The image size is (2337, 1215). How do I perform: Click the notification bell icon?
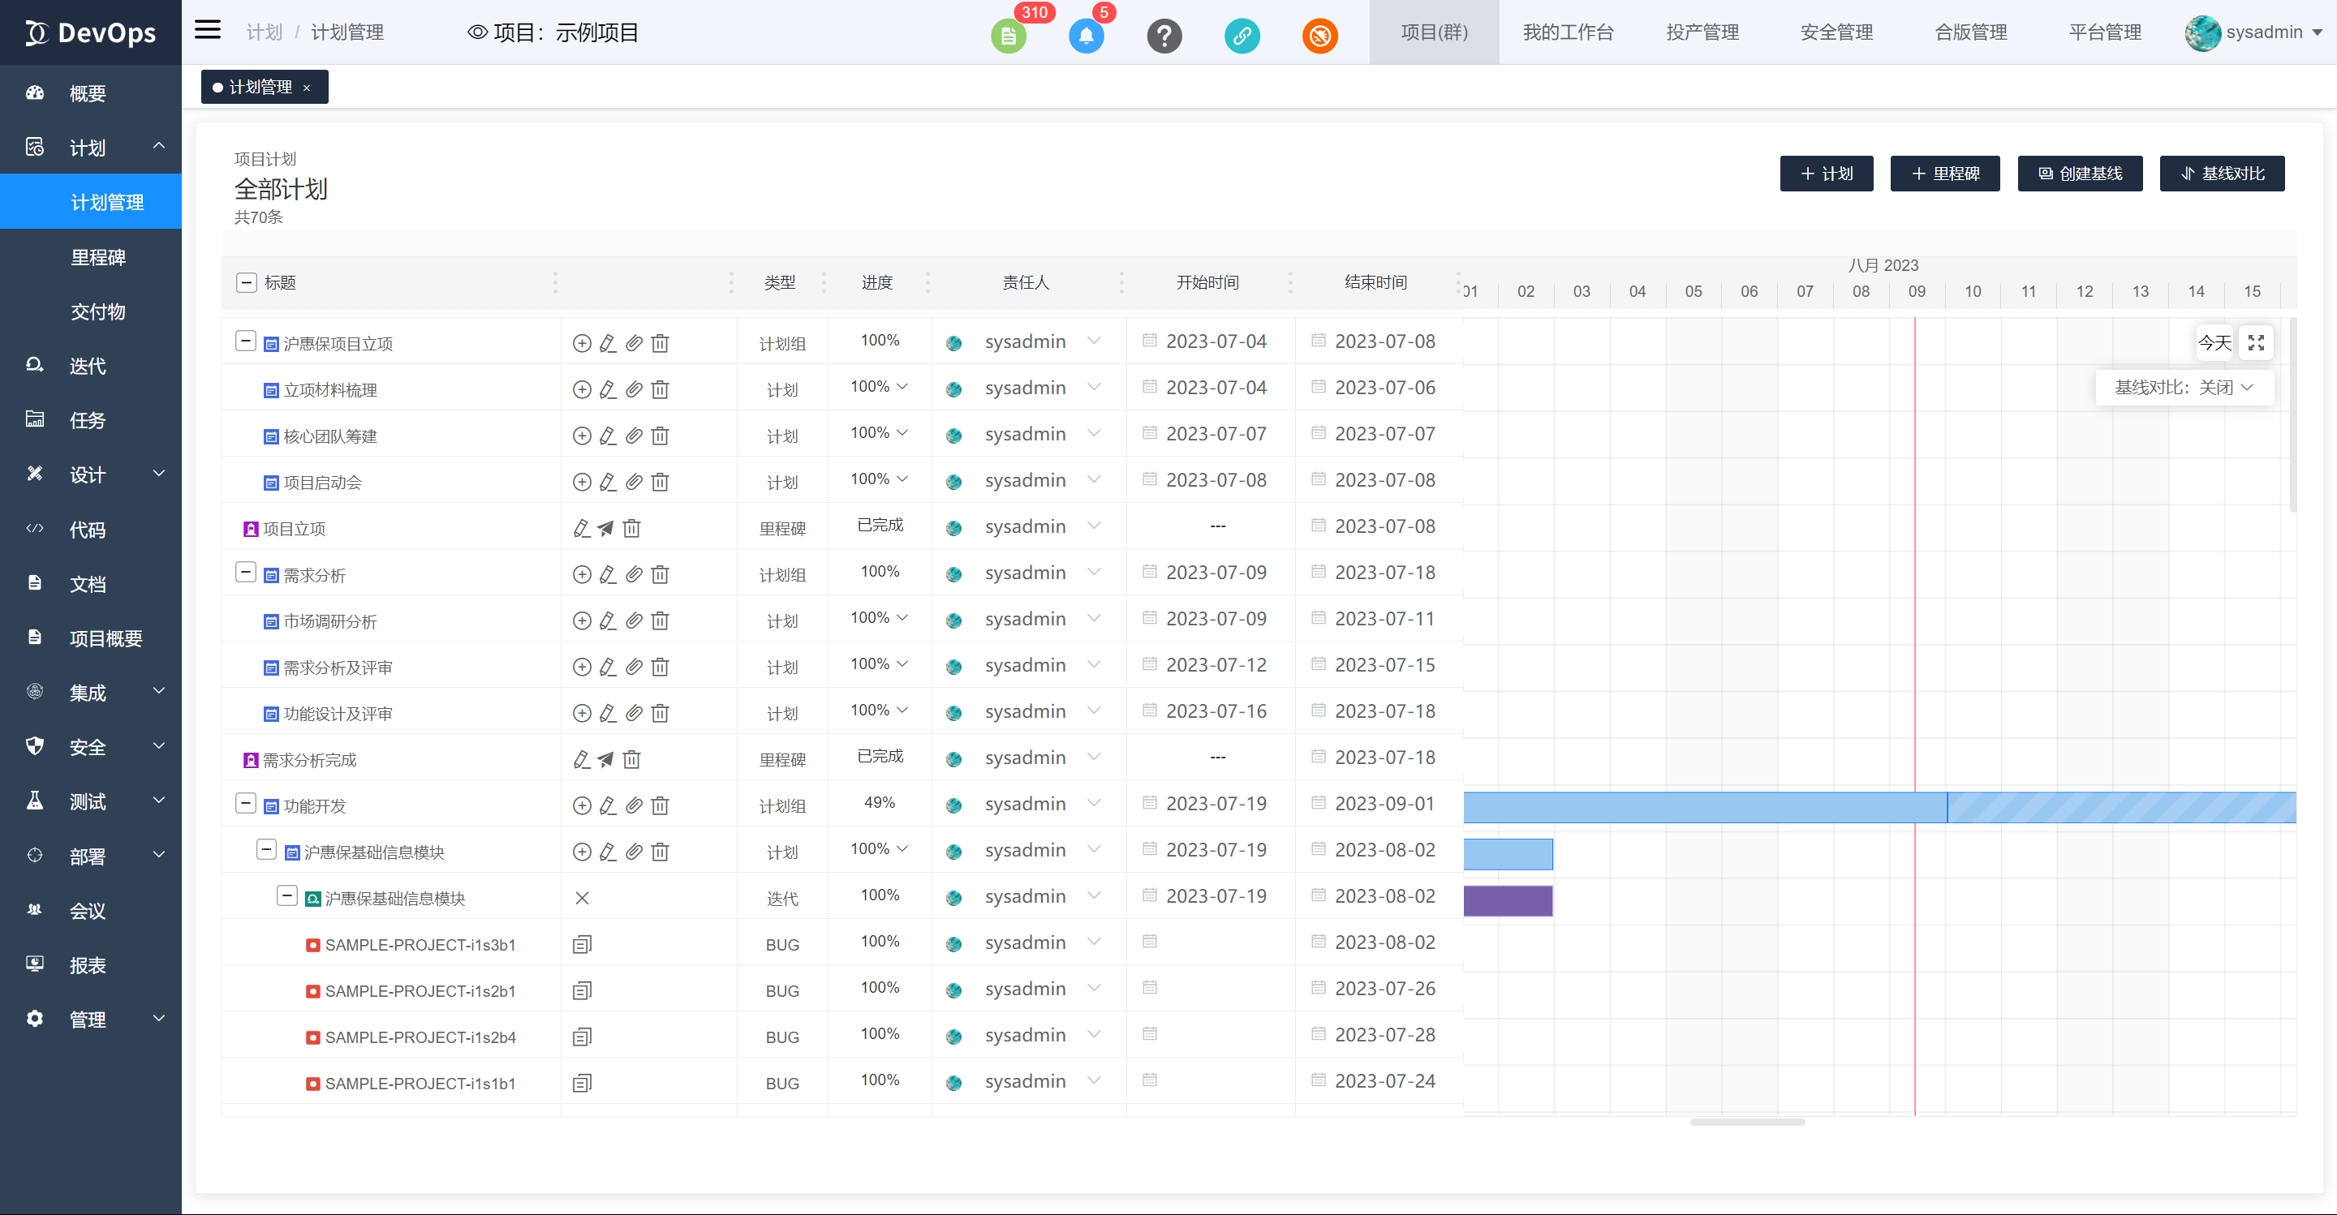(1086, 36)
